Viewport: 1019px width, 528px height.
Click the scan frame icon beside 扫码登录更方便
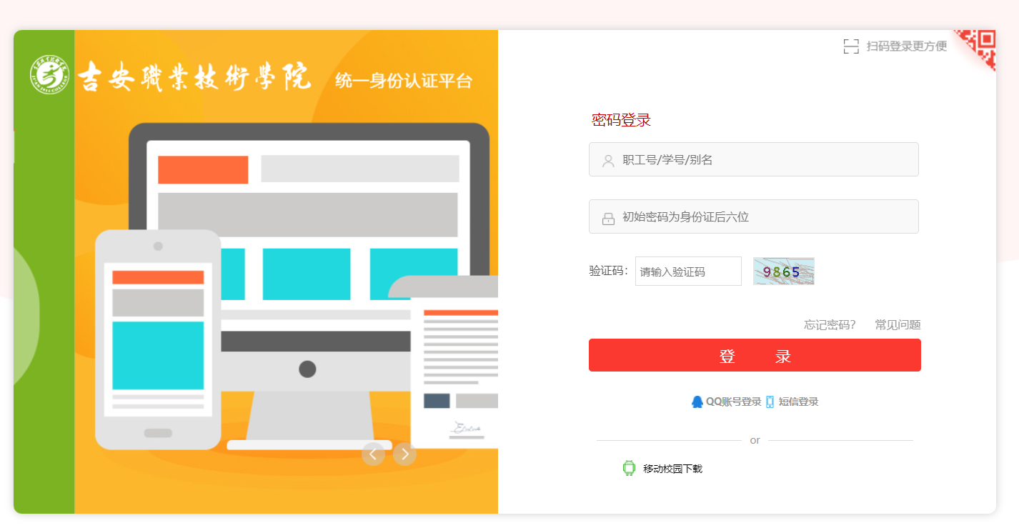point(851,46)
